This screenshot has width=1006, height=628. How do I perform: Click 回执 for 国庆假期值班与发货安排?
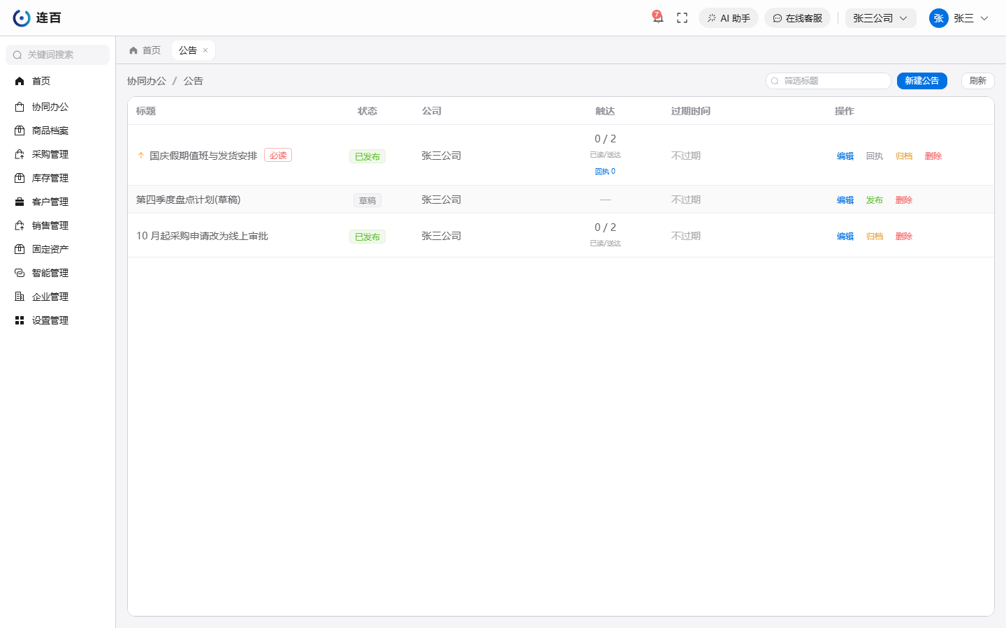875,156
